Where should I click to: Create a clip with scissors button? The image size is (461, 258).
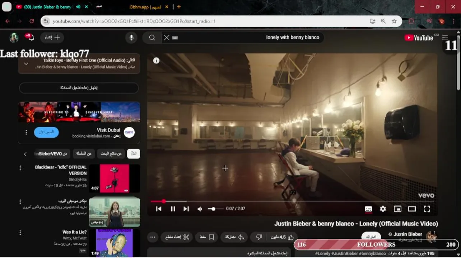tap(177, 237)
